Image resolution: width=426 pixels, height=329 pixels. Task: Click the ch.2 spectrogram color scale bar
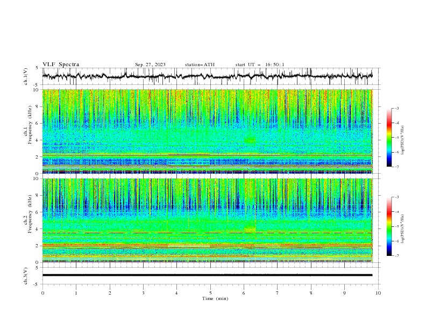[x=389, y=226]
